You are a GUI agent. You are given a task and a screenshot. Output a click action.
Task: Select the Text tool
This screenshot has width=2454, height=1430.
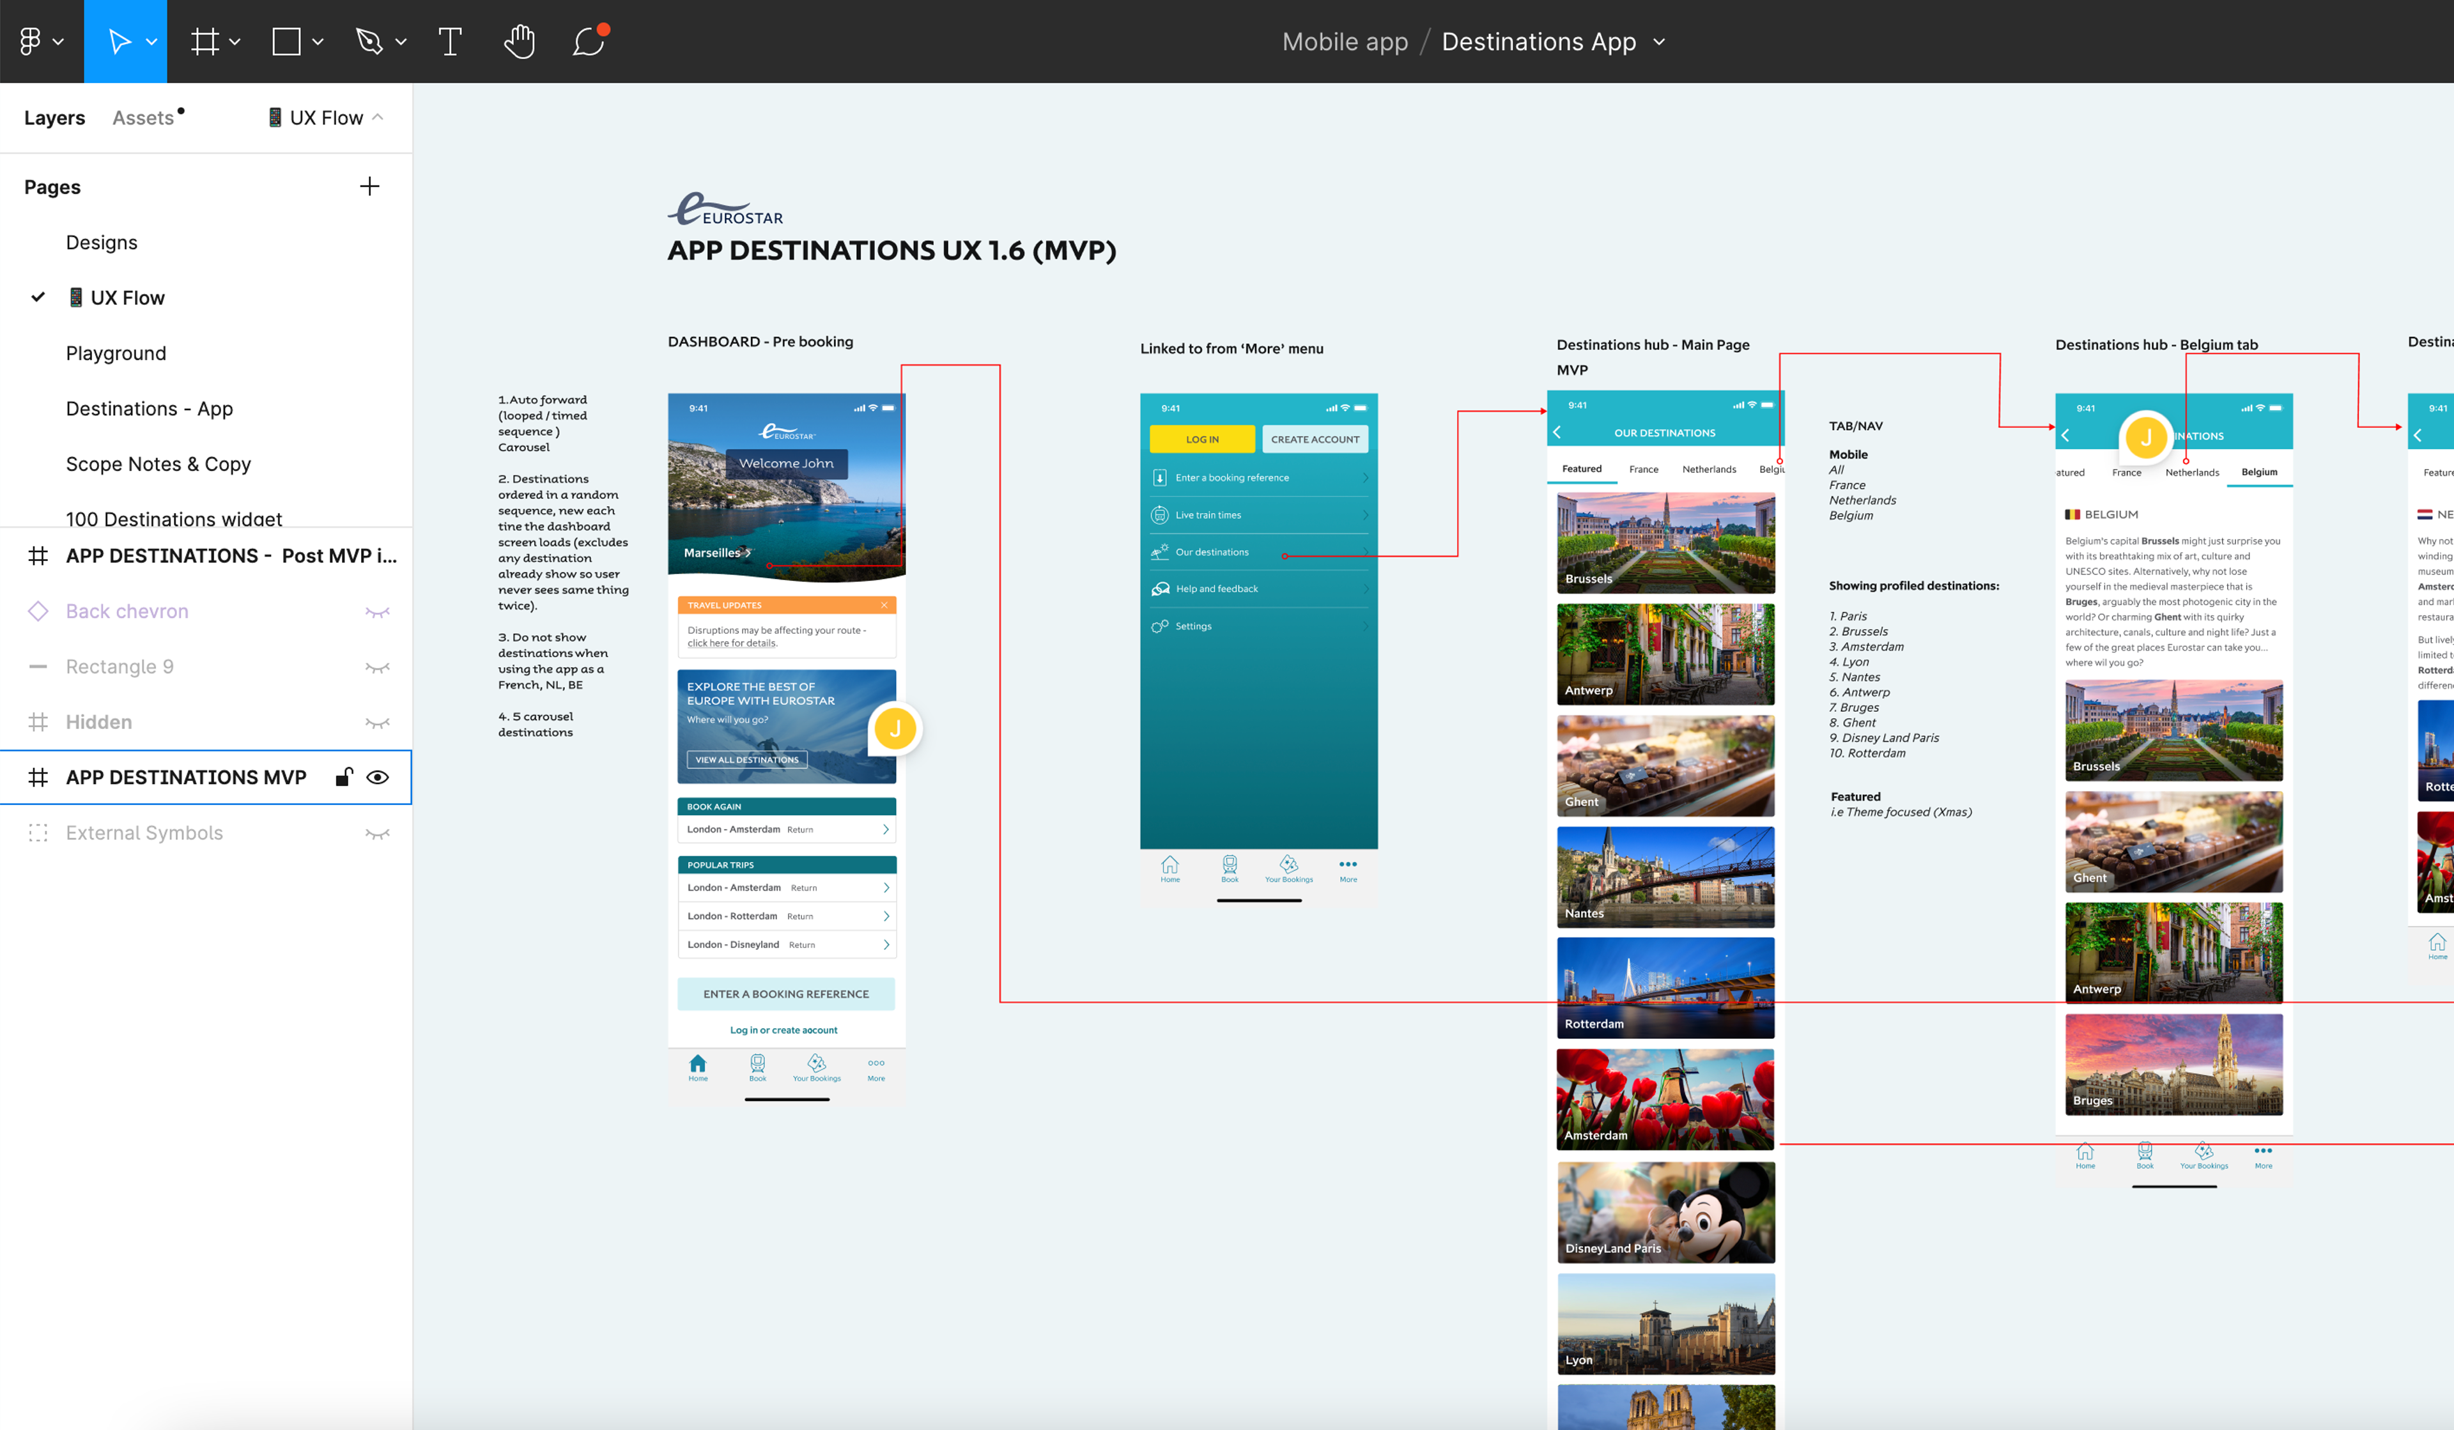point(450,41)
